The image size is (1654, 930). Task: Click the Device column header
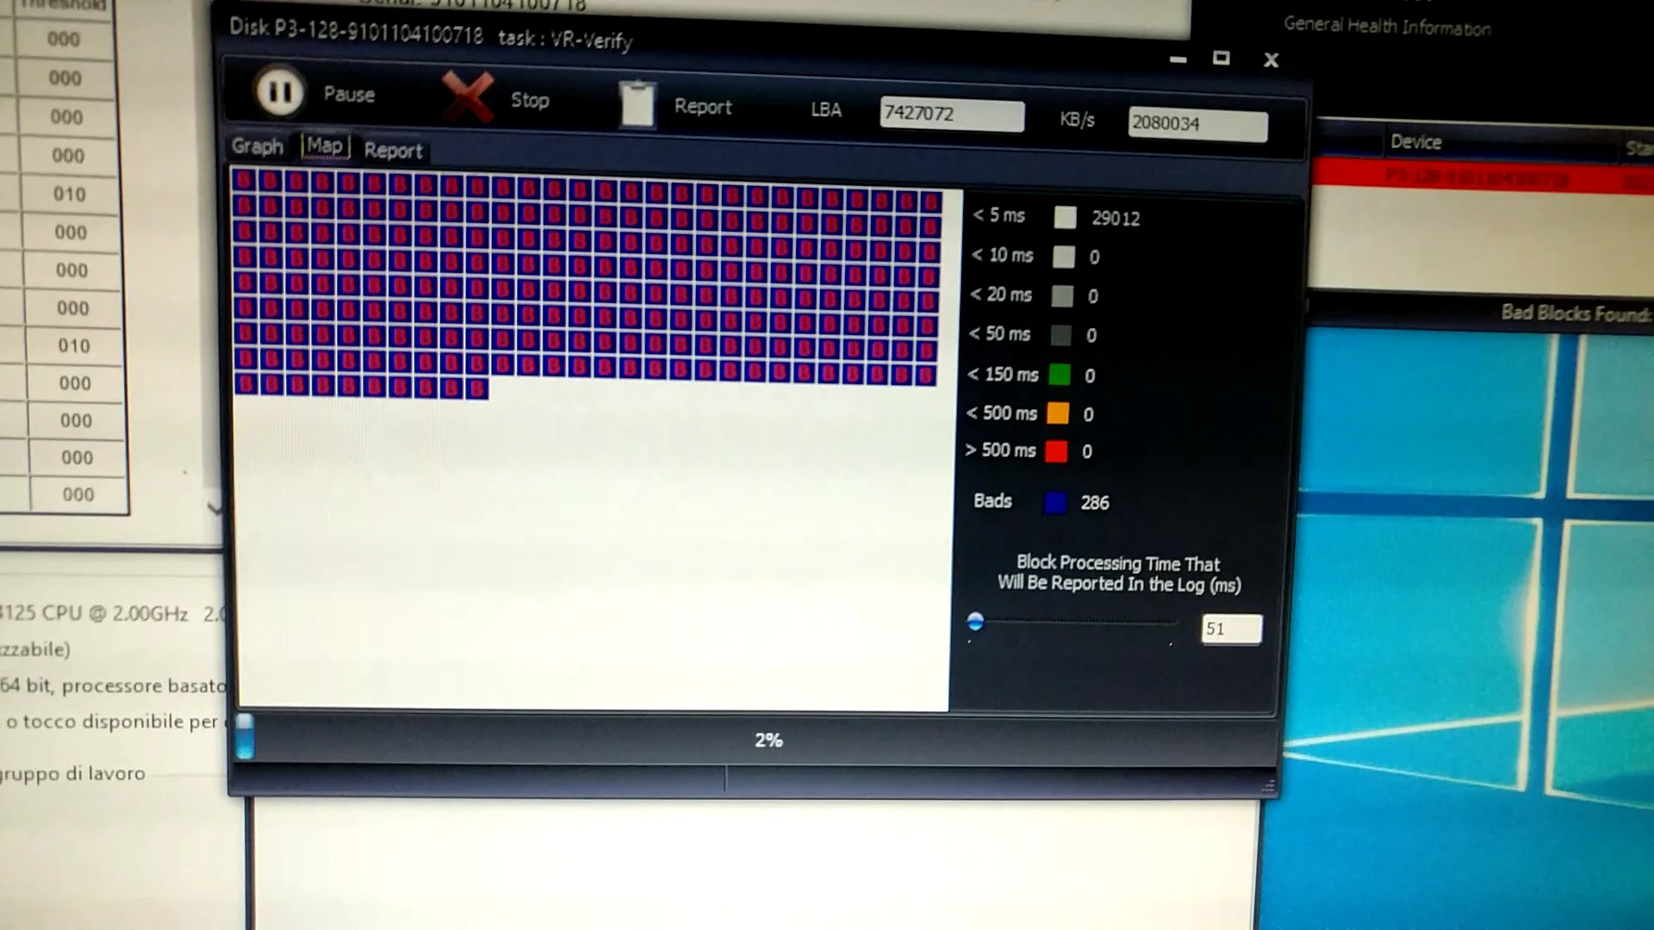(1415, 142)
